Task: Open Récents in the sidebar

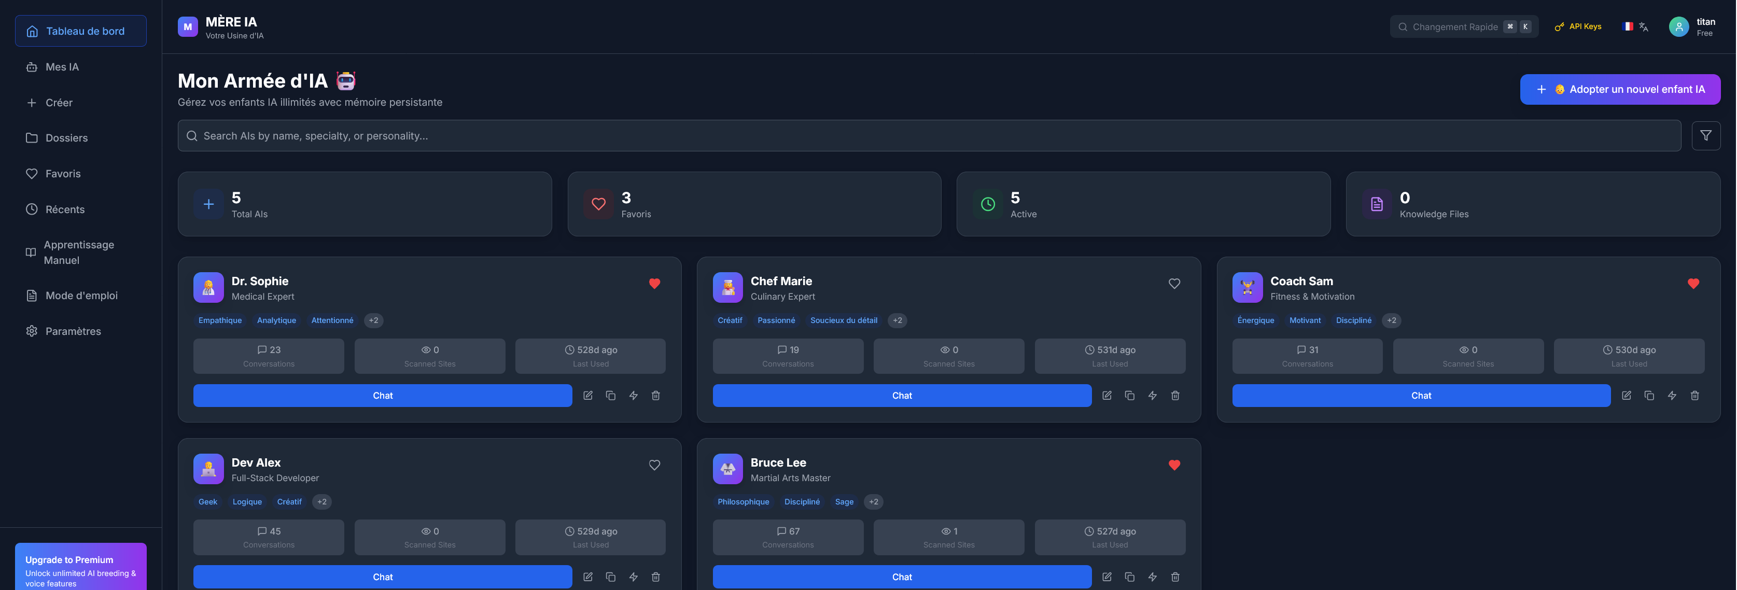Action: (81, 209)
